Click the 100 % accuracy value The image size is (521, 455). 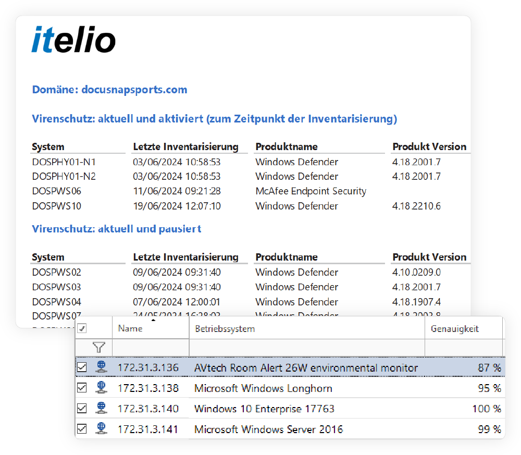tap(487, 409)
